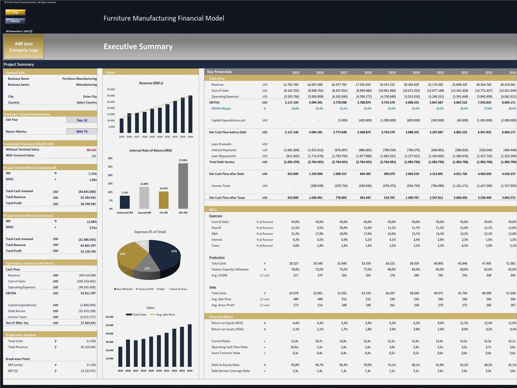Click the underlined Expenses heading under KPI's
The image size is (517, 388).
click(x=216, y=216)
